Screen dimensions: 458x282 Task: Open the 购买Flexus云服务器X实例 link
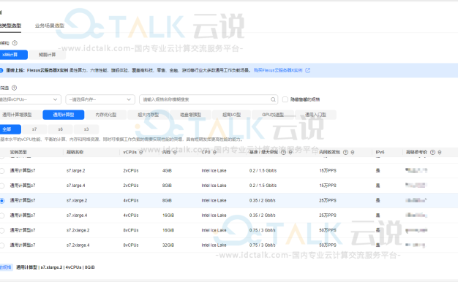click(x=278, y=70)
